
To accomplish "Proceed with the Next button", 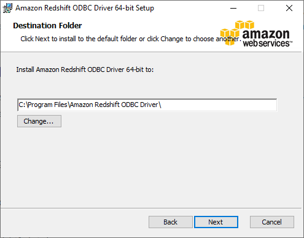I will point(216,222).
